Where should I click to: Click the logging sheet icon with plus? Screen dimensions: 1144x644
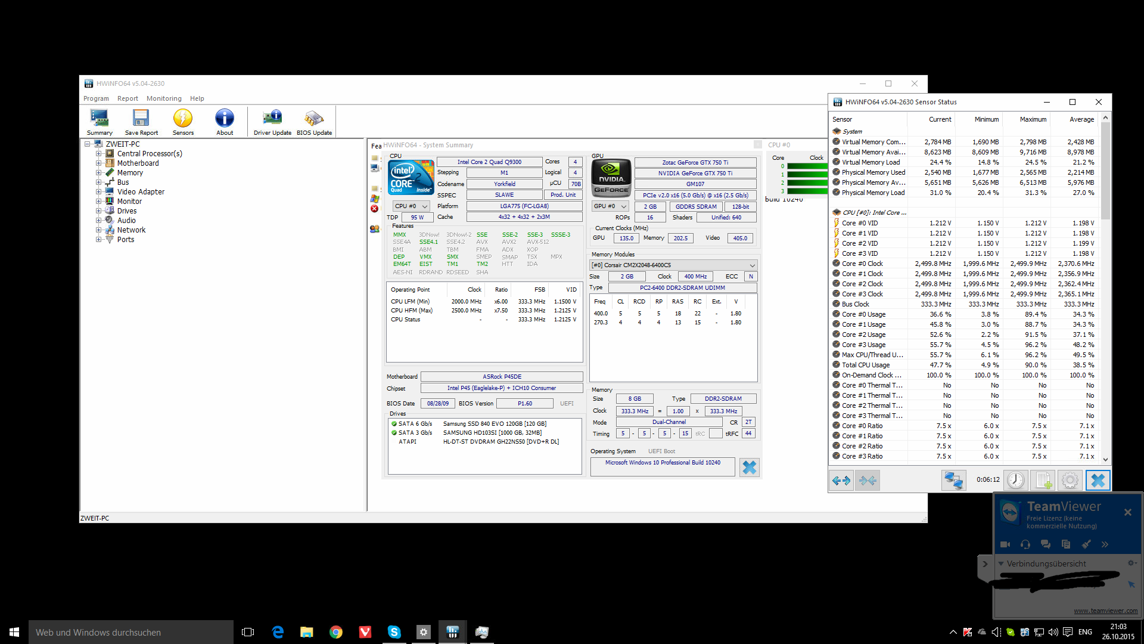(x=1043, y=480)
